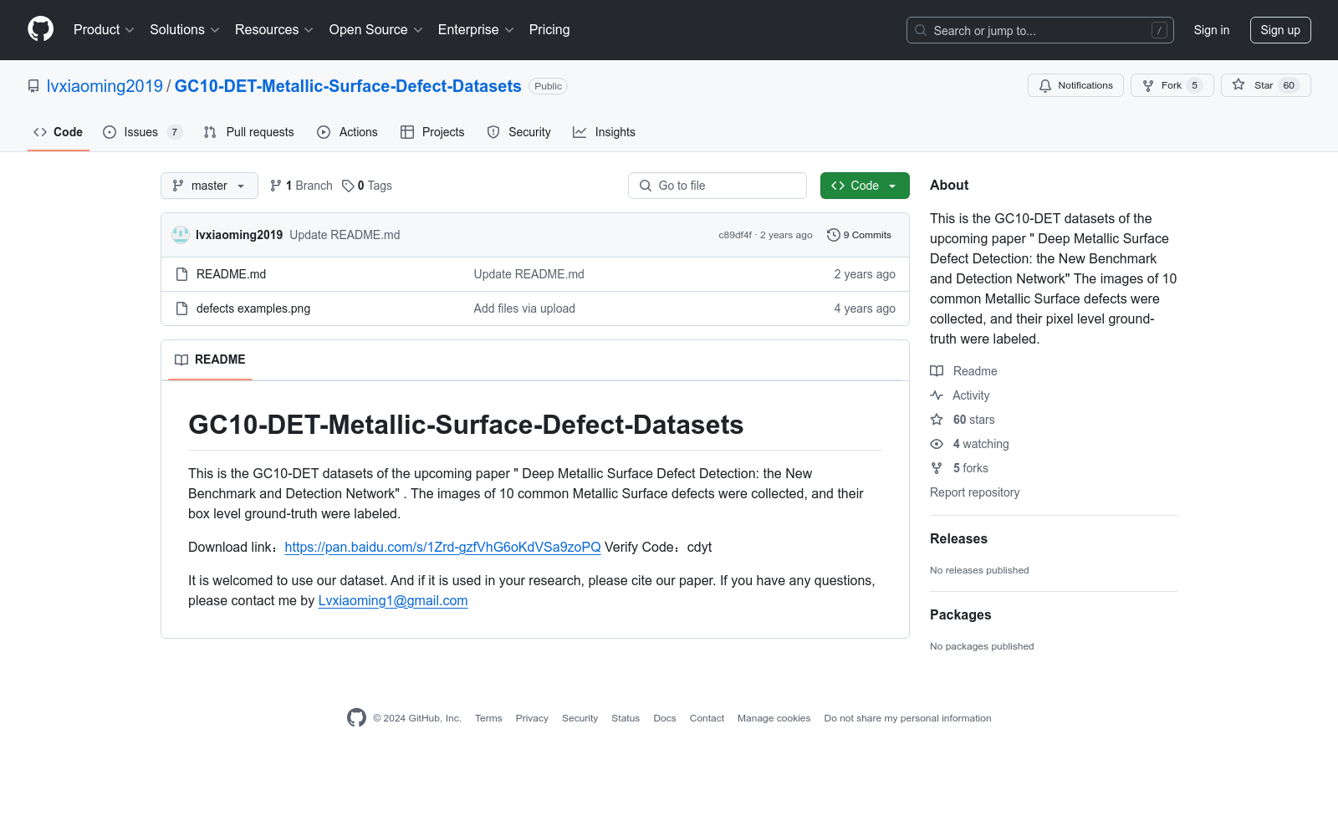1338x836 pixels.
Task: Click the Lvxiaoming1@gmail.com email link
Action: pos(393,600)
